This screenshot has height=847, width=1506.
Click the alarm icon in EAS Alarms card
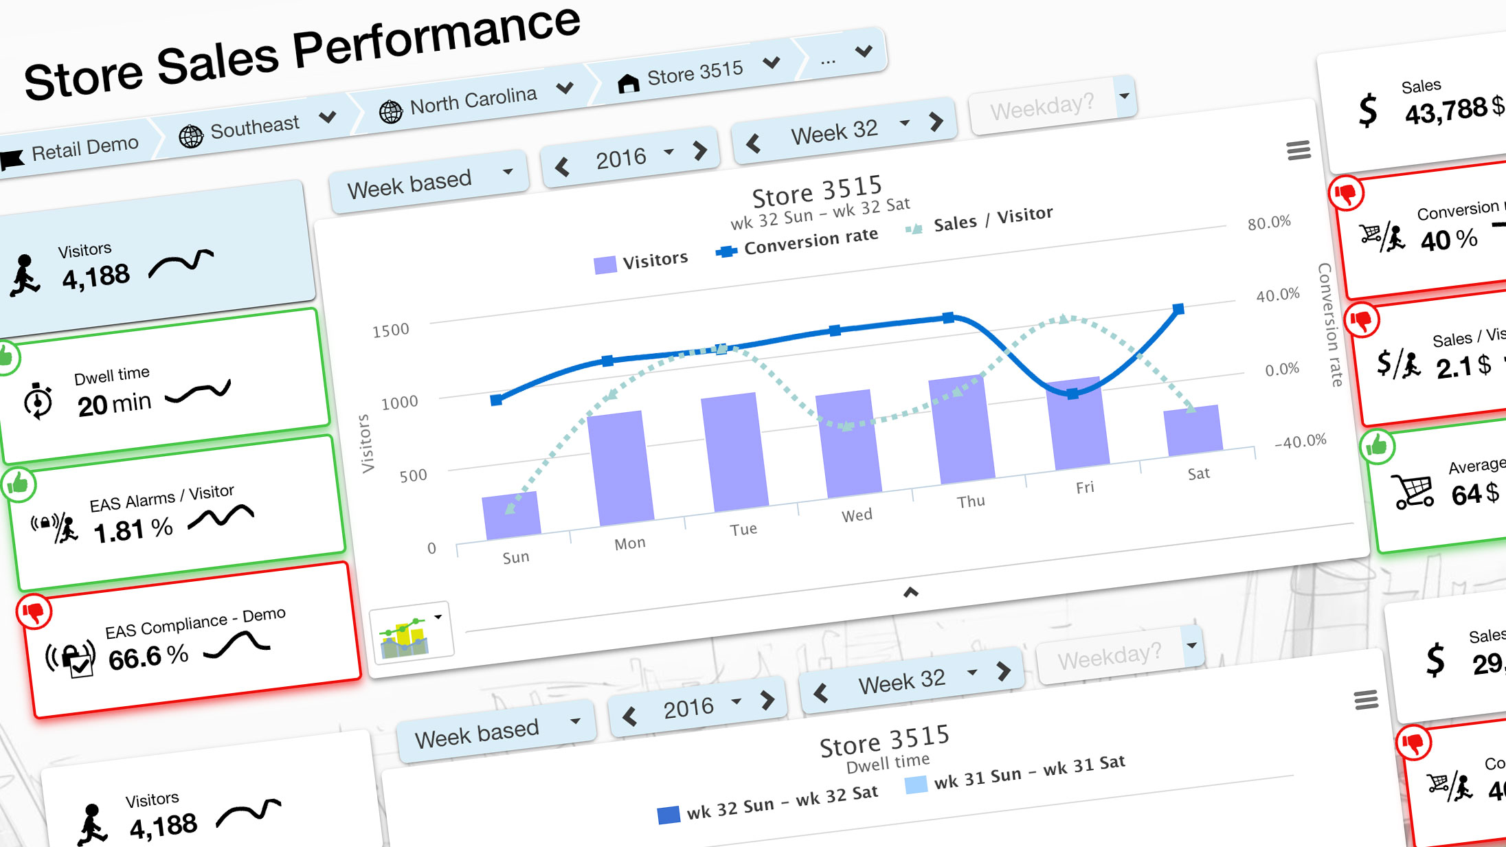55,527
